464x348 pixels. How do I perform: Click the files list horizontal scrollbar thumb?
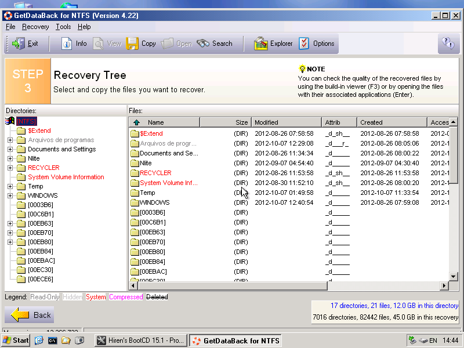click(x=233, y=285)
